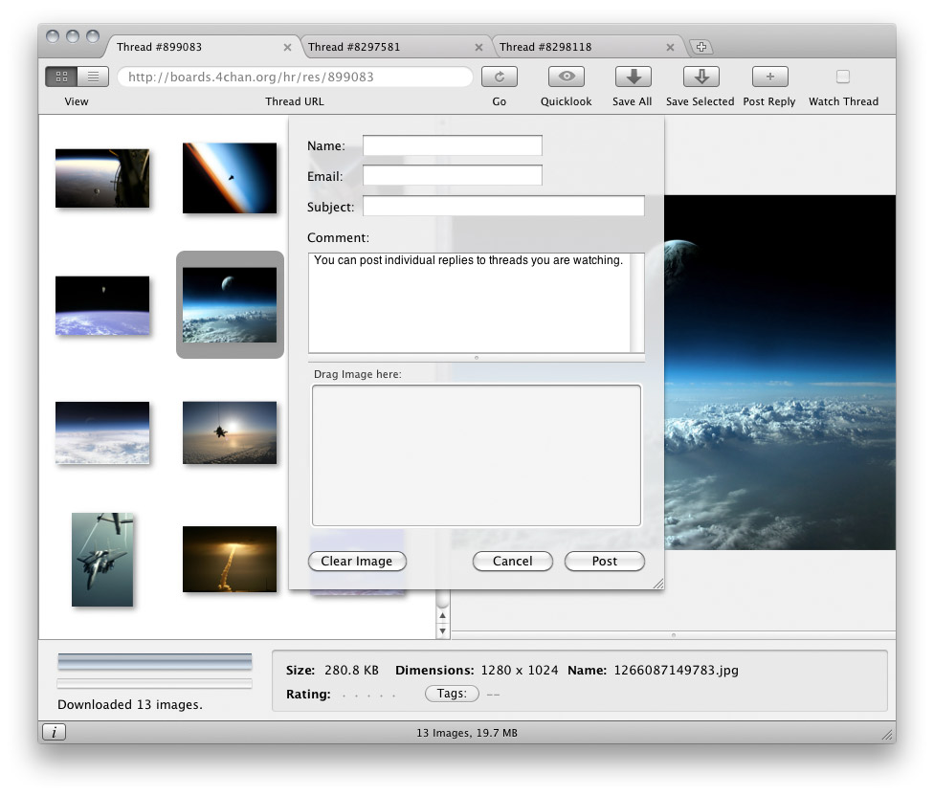Image resolution: width=934 pixels, height=796 pixels.
Task: Click scrollbar down arrow in thumbnail pane
Action: click(442, 630)
